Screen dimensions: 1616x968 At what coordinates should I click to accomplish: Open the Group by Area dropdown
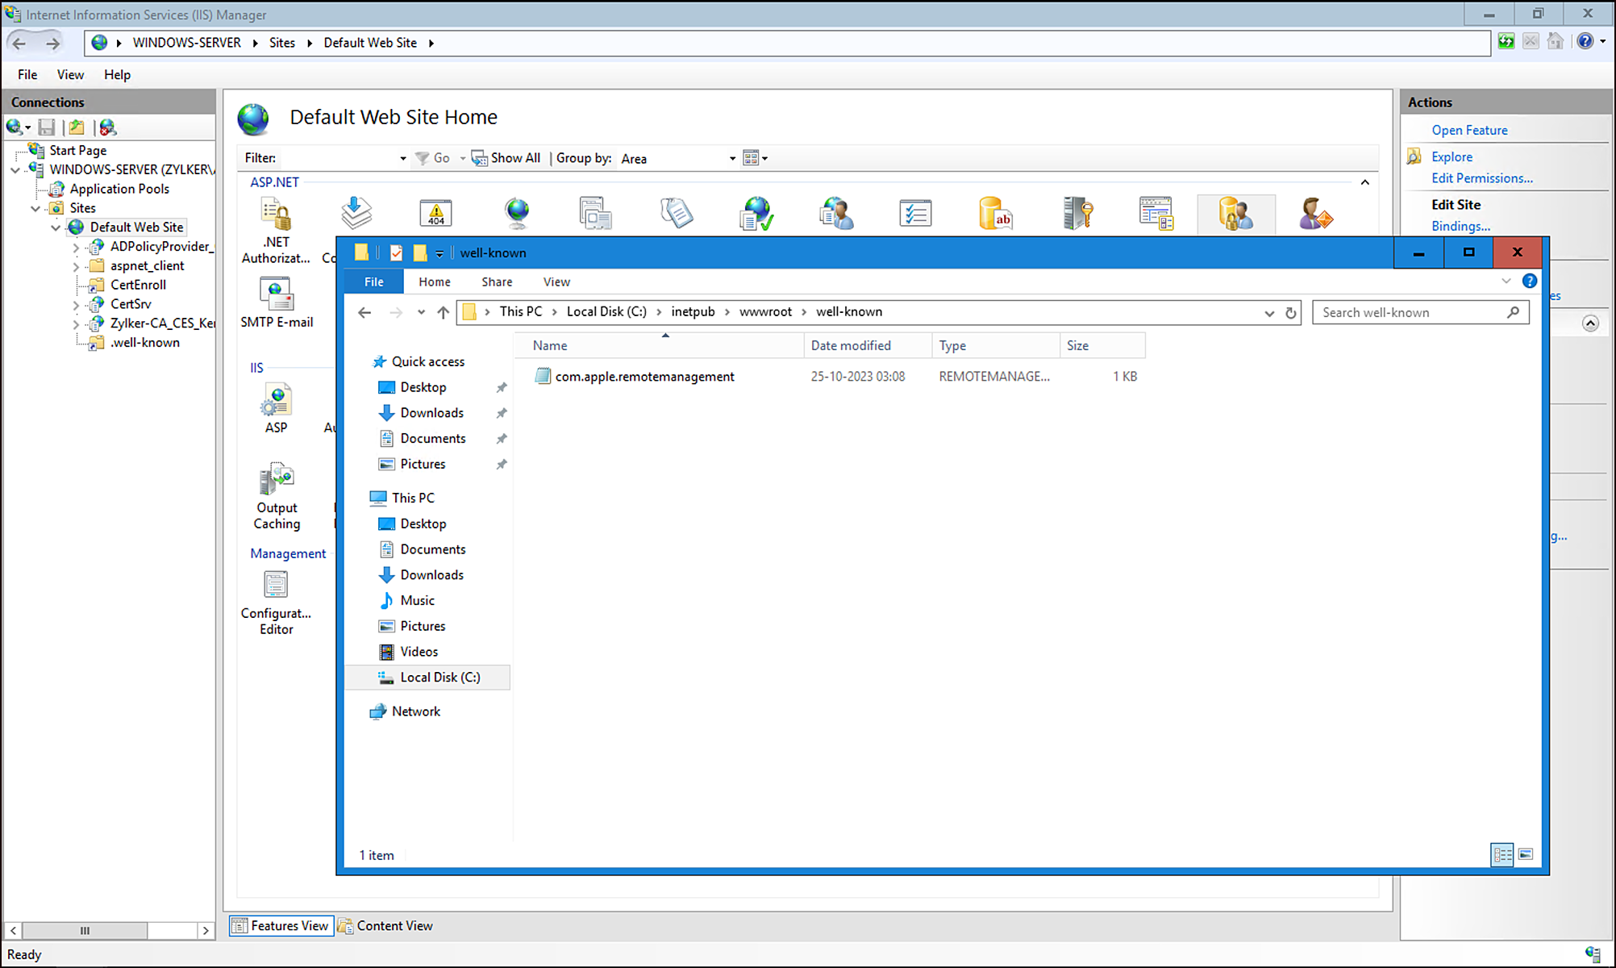pos(732,159)
